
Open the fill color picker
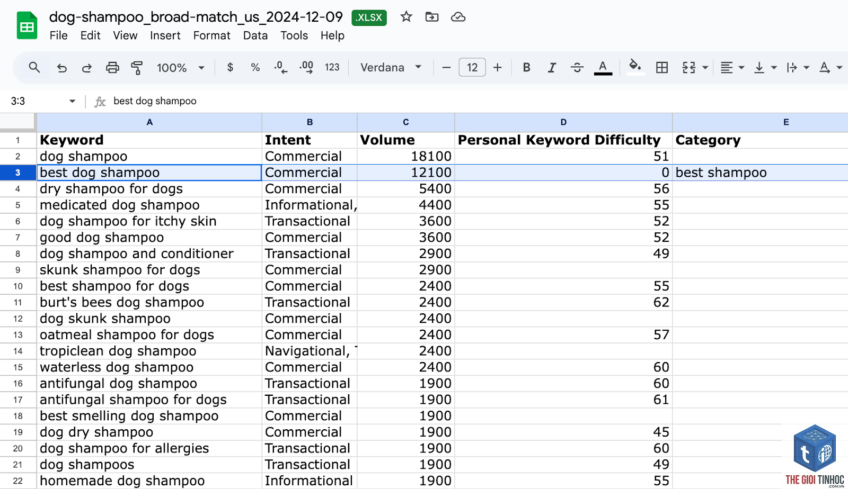point(635,67)
